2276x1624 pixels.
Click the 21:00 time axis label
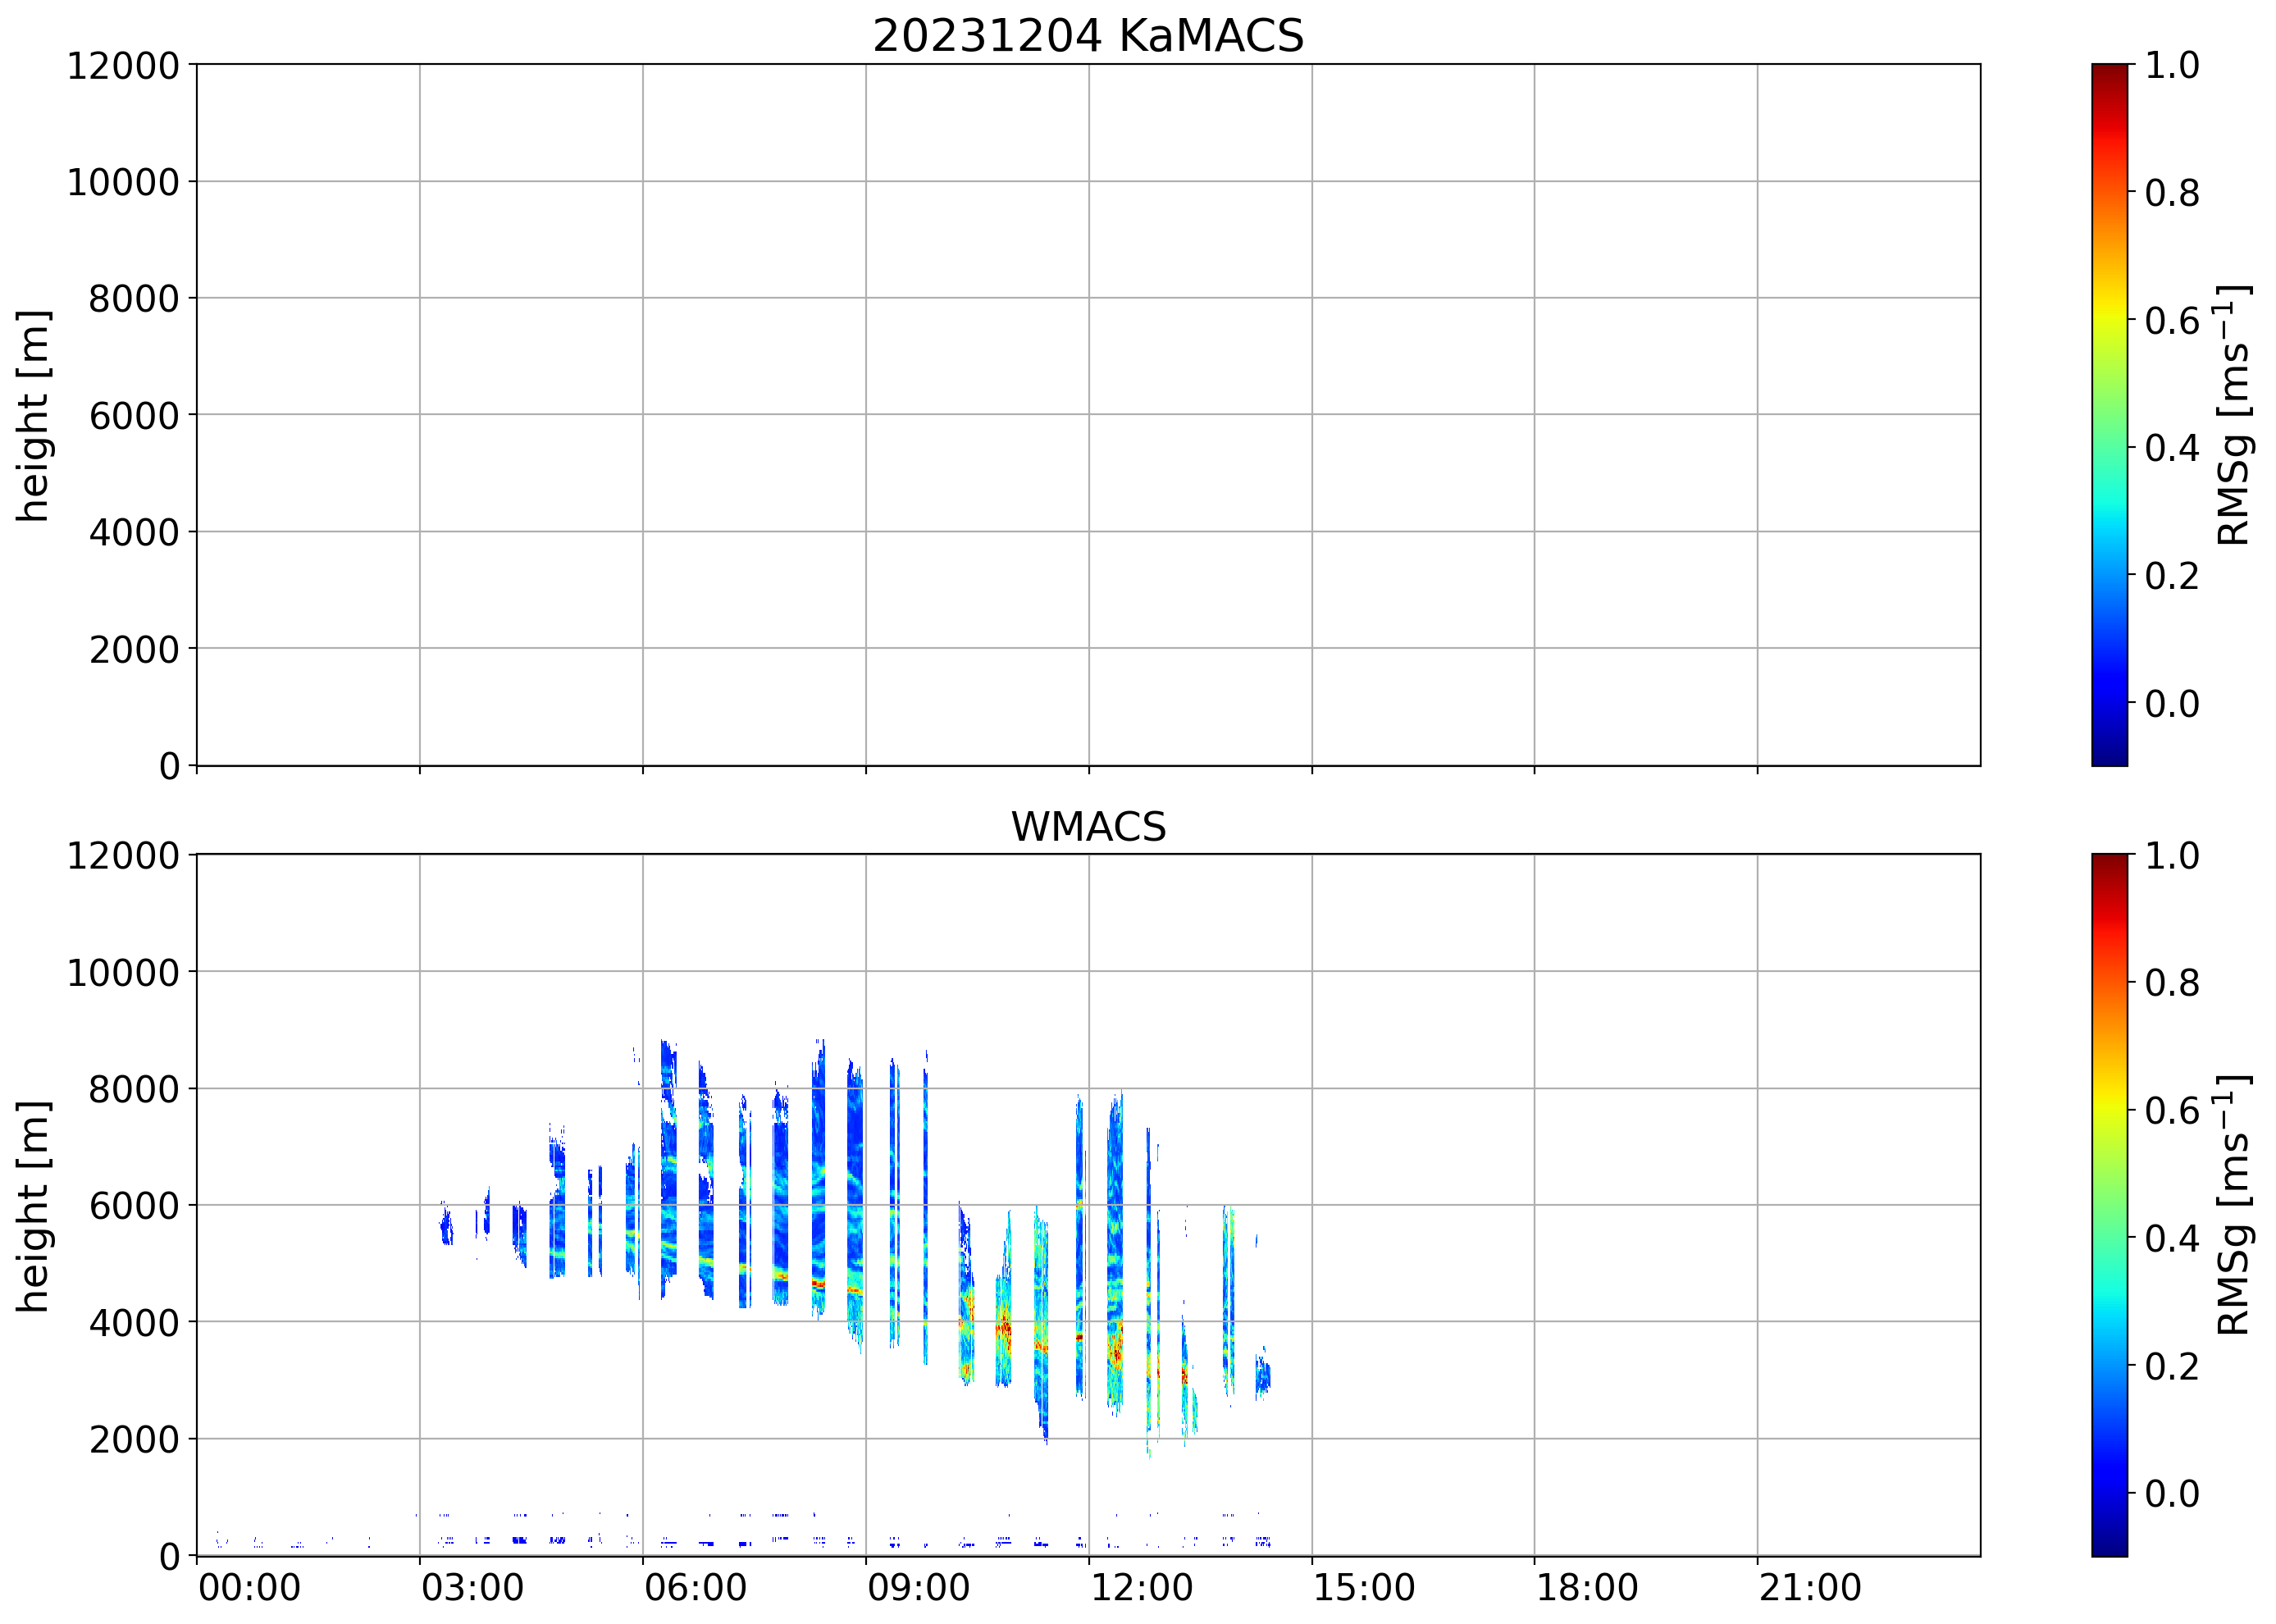click(1810, 1588)
